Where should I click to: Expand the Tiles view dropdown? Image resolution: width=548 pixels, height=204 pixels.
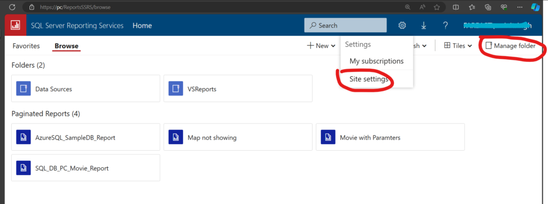click(x=458, y=46)
